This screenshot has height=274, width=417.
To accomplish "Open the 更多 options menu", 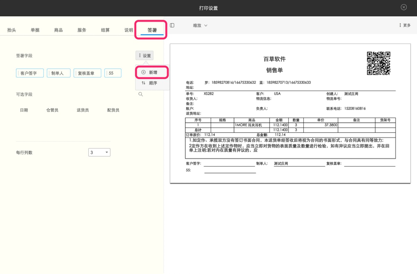I will 405,25.
